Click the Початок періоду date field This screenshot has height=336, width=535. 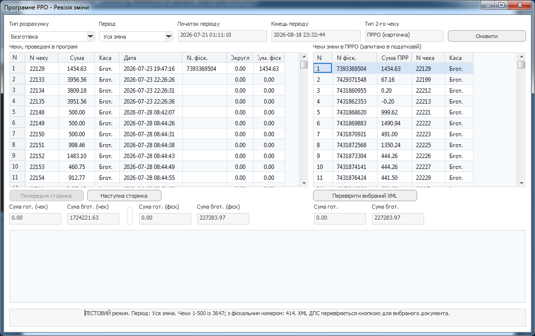(x=222, y=36)
